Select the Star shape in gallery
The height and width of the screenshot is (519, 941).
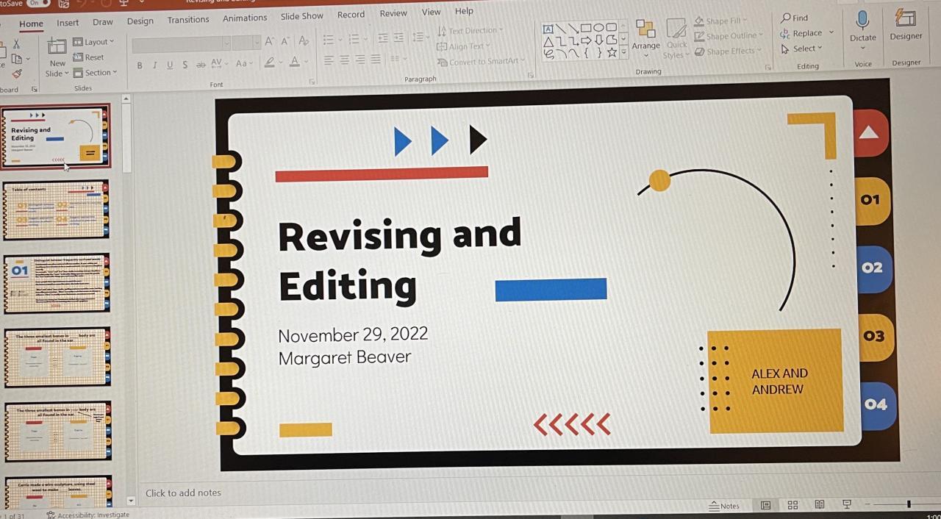point(612,51)
